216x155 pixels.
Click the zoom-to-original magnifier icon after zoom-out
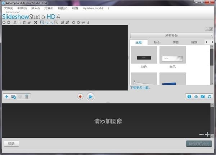click(56, 22)
